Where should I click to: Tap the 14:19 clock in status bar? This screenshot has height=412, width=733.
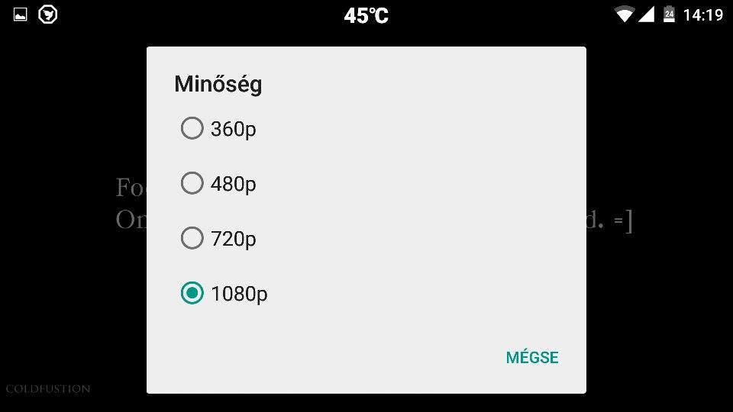point(703,15)
